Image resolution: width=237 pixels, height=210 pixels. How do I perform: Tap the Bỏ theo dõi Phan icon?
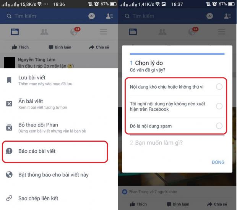click(x=9, y=127)
